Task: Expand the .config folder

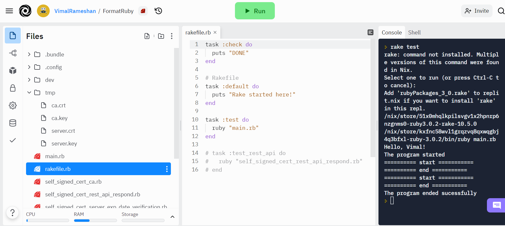Action: [x=29, y=67]
